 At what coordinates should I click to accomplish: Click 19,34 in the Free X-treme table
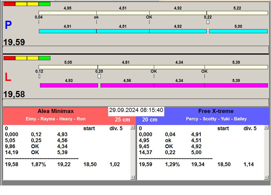tap(198, 164)
